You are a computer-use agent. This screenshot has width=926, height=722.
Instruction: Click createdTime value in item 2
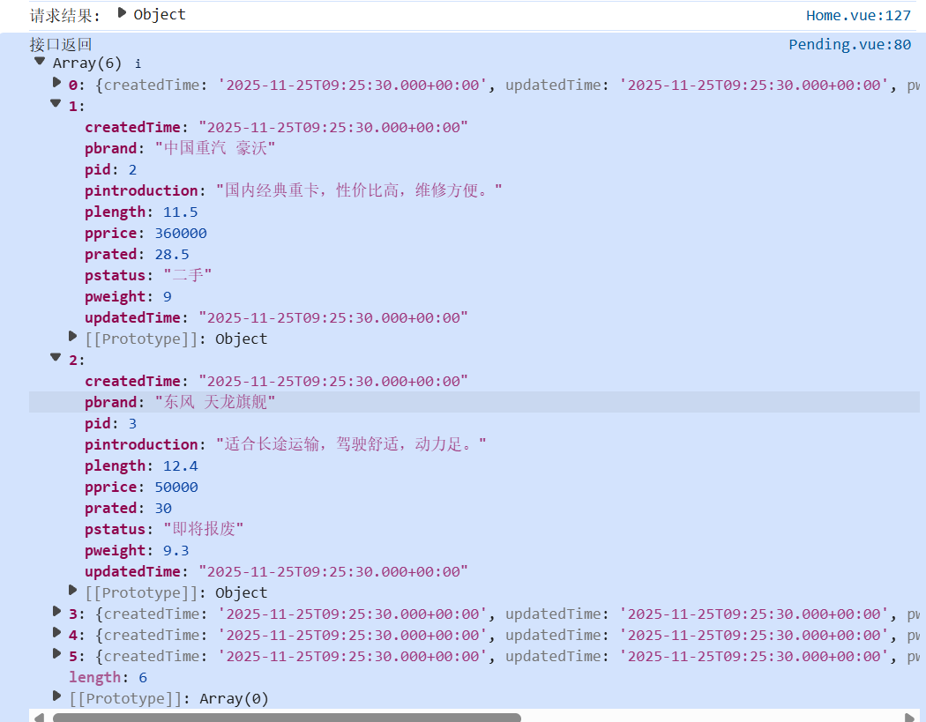coord(333,382)
